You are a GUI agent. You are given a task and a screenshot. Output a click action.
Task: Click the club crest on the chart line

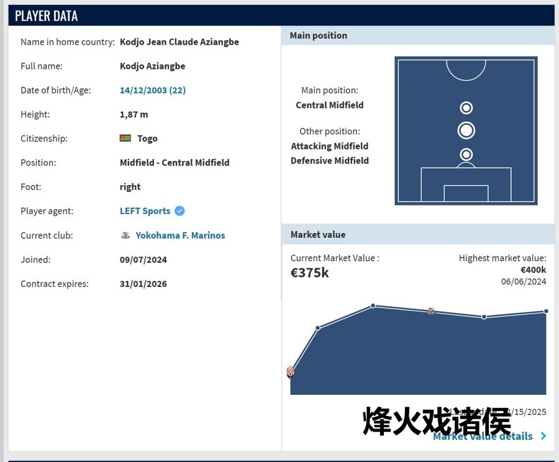(x=431, y=311)
